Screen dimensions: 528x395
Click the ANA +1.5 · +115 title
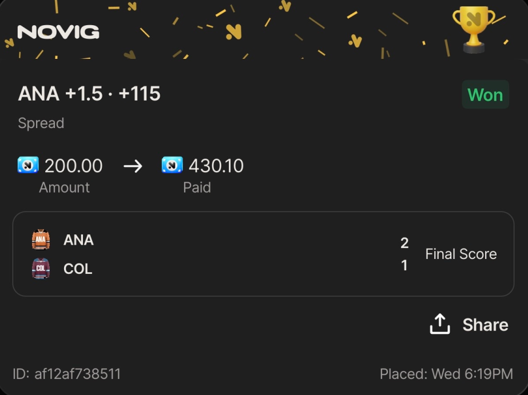[x=89, y=94]
